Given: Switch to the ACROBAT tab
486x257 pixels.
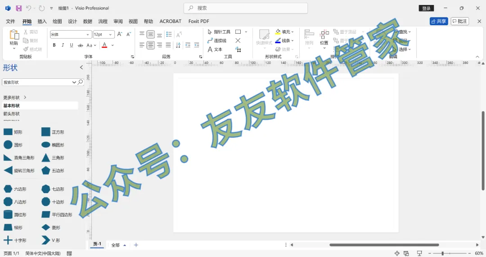Looking at the screenshot, I should [170, 22].
